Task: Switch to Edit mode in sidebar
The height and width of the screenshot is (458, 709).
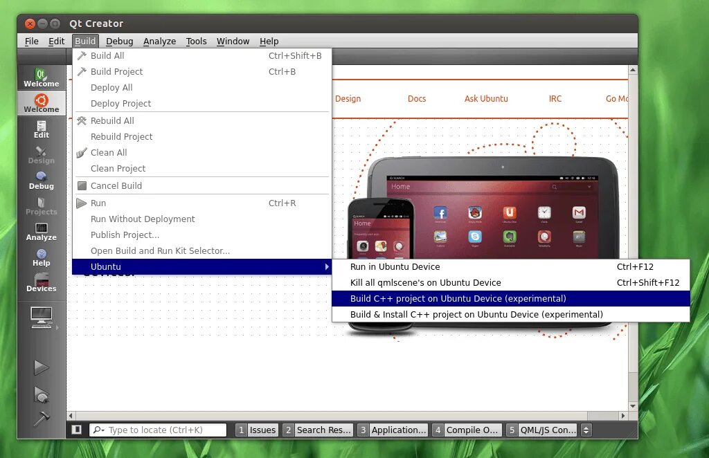Action: [x=41, y=129]
